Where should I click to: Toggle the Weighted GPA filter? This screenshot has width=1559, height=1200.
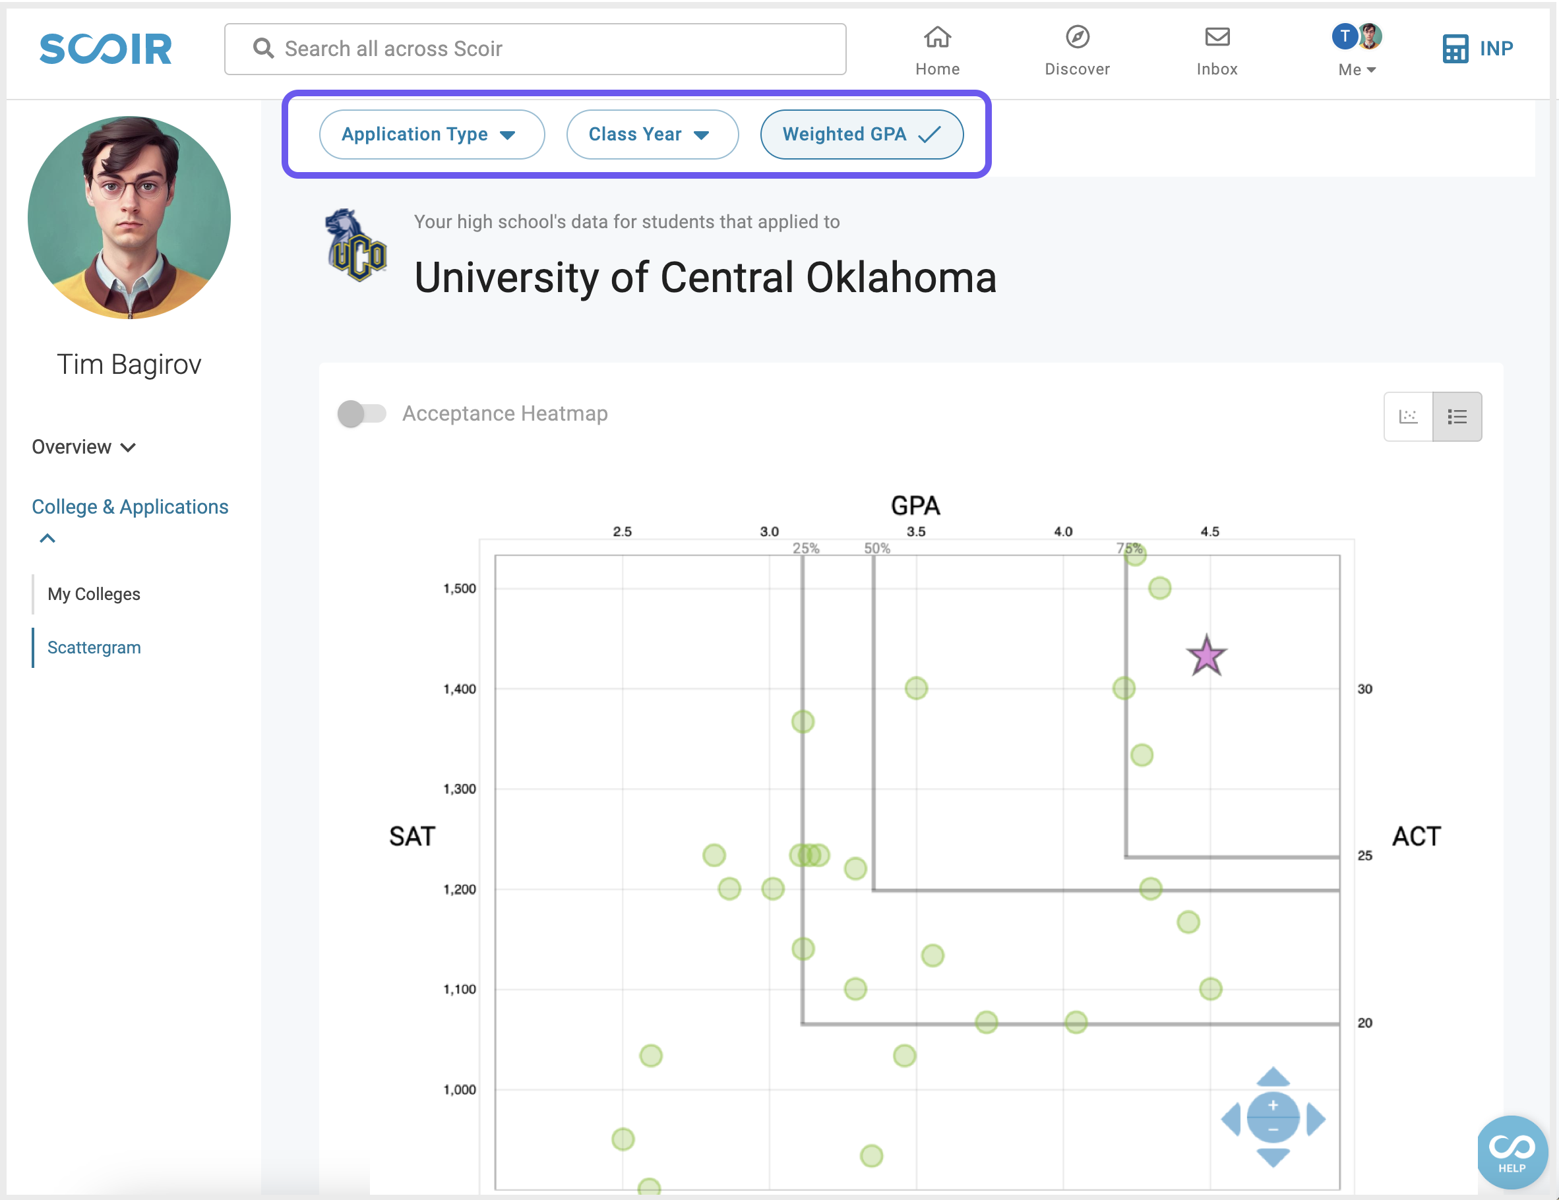(861, 135)
